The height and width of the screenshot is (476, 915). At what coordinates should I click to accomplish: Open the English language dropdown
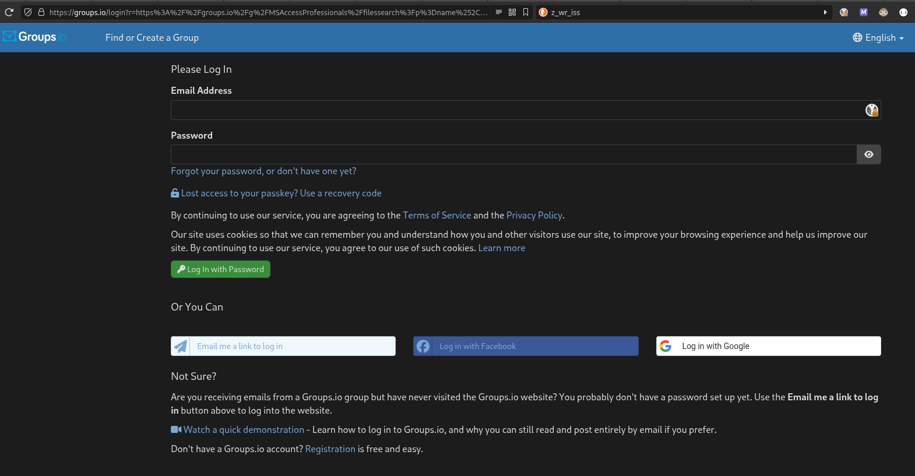coord(878,37)
